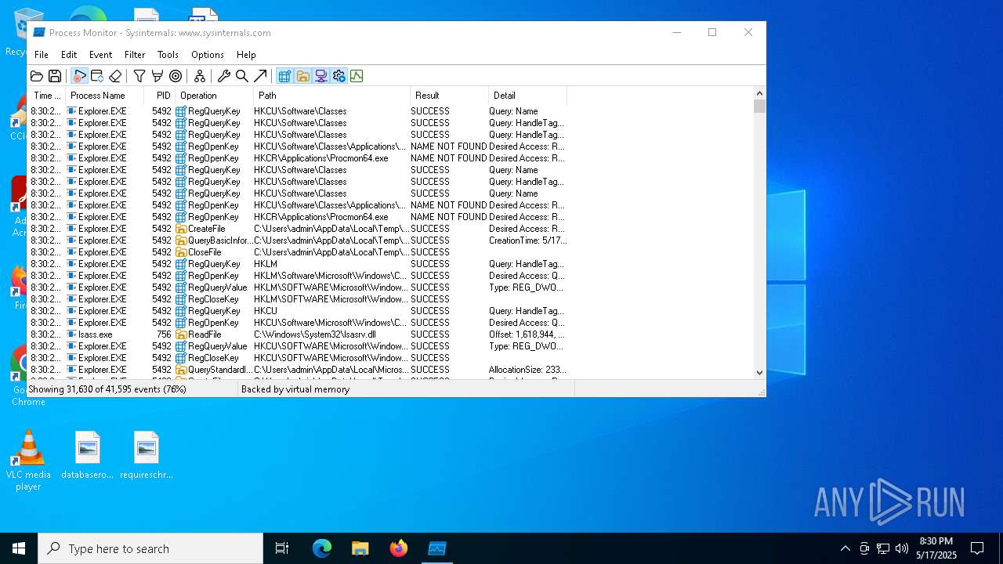Click the Detail column header
1003x564 pixels.
click(x=527, y=96)
